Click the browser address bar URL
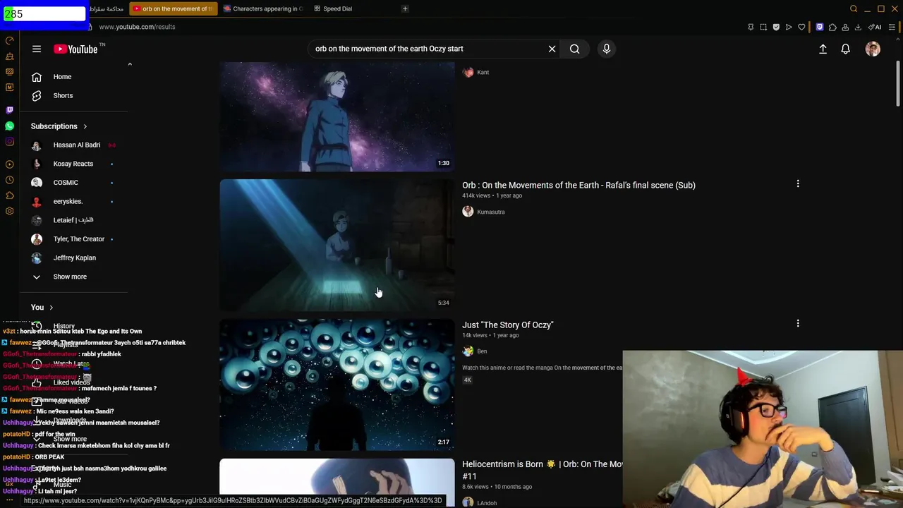Screen dimensions: 903x508 [x=137, y=27]
